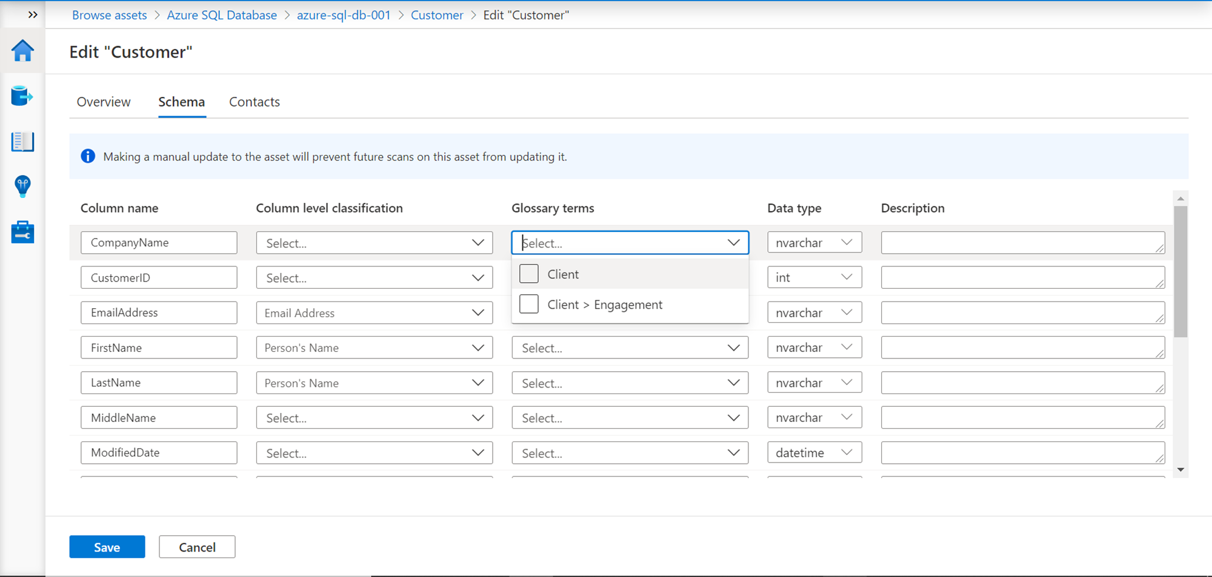
Task: Open the data sources database icon
Action: 22,96
